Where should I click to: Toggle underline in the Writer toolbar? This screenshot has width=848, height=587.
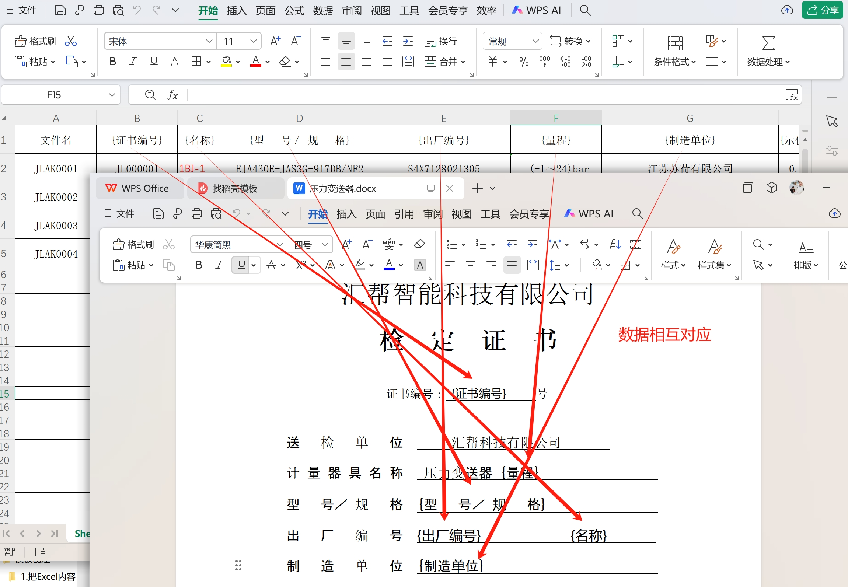[241, 265]
